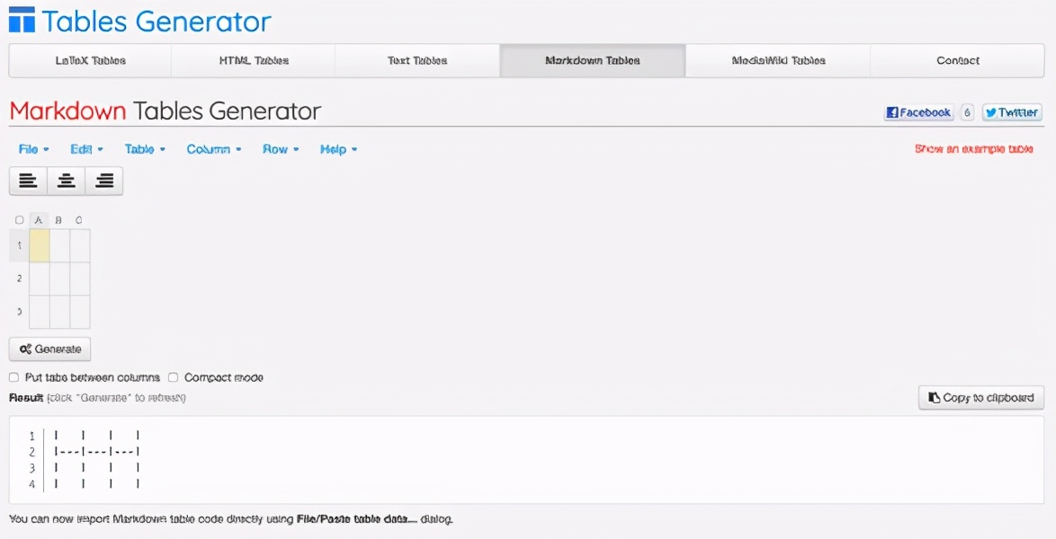
Task: Click the cell in column B, row 2
Action: pyautogui.click(x=59, y=278)
